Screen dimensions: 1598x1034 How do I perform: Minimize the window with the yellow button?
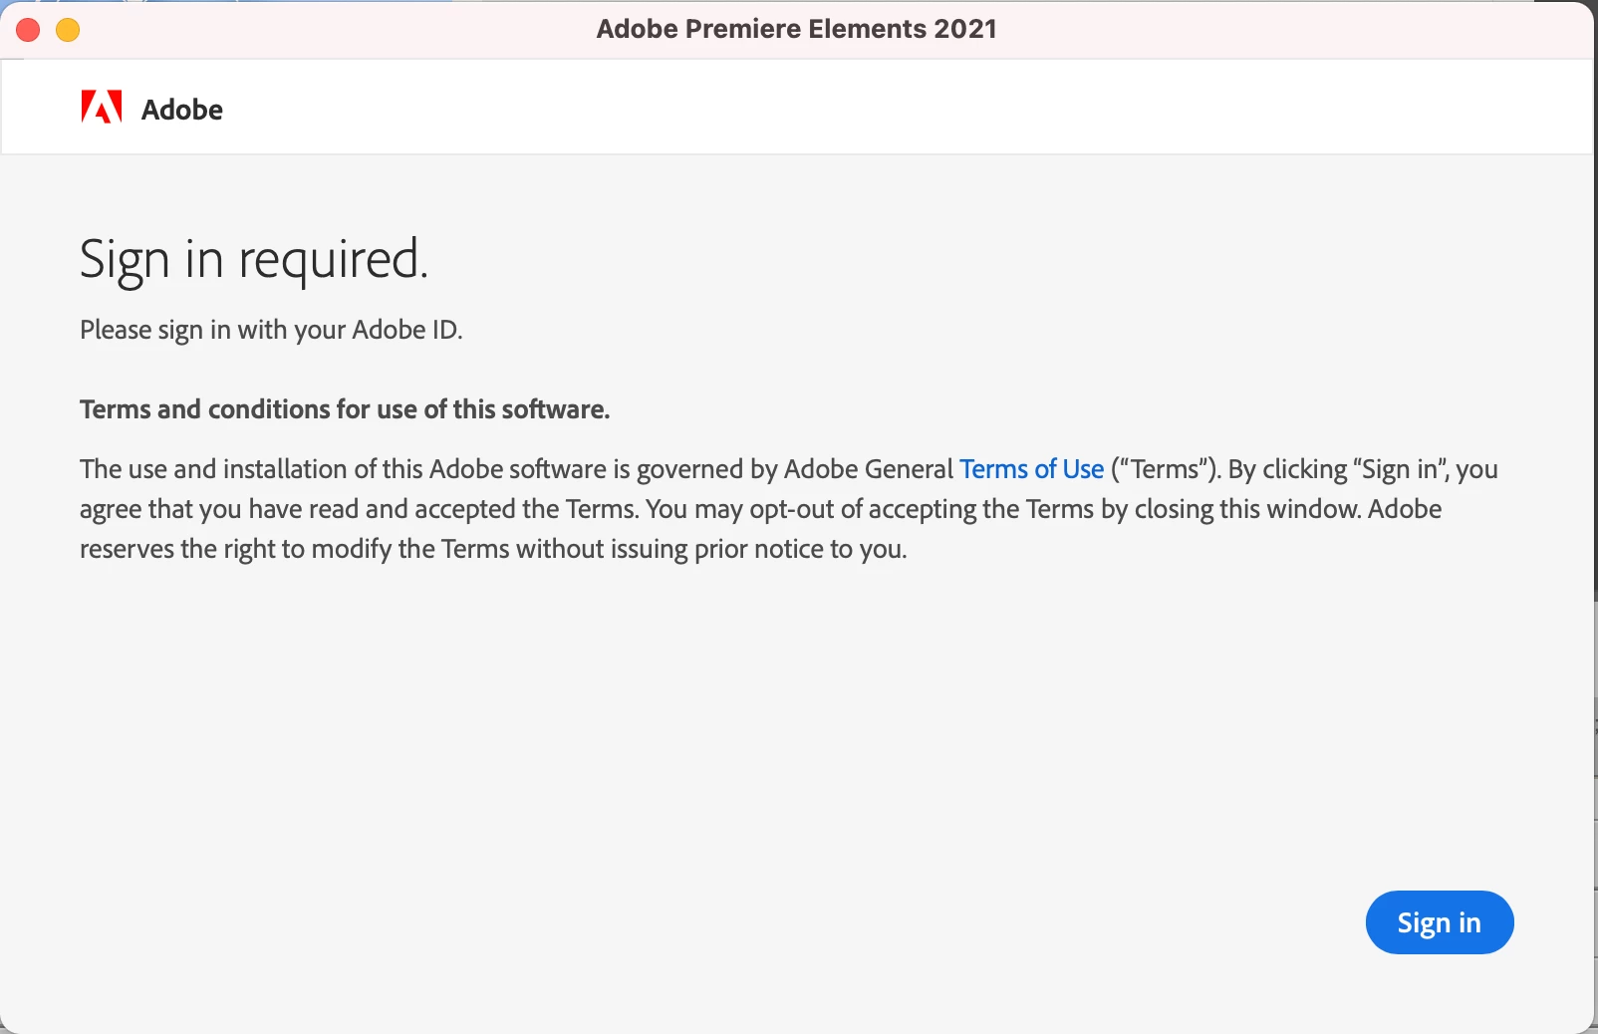click(68, 30)
